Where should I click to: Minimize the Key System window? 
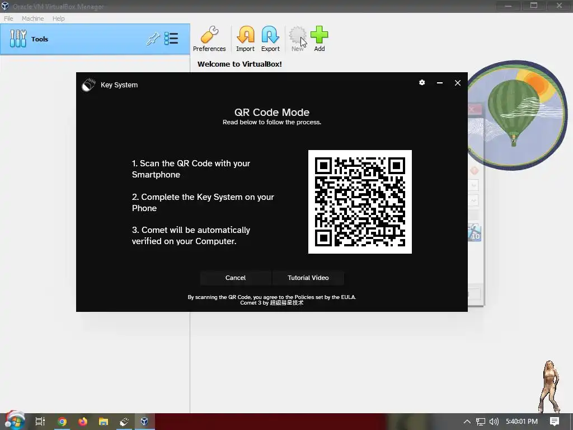(440, 83)
